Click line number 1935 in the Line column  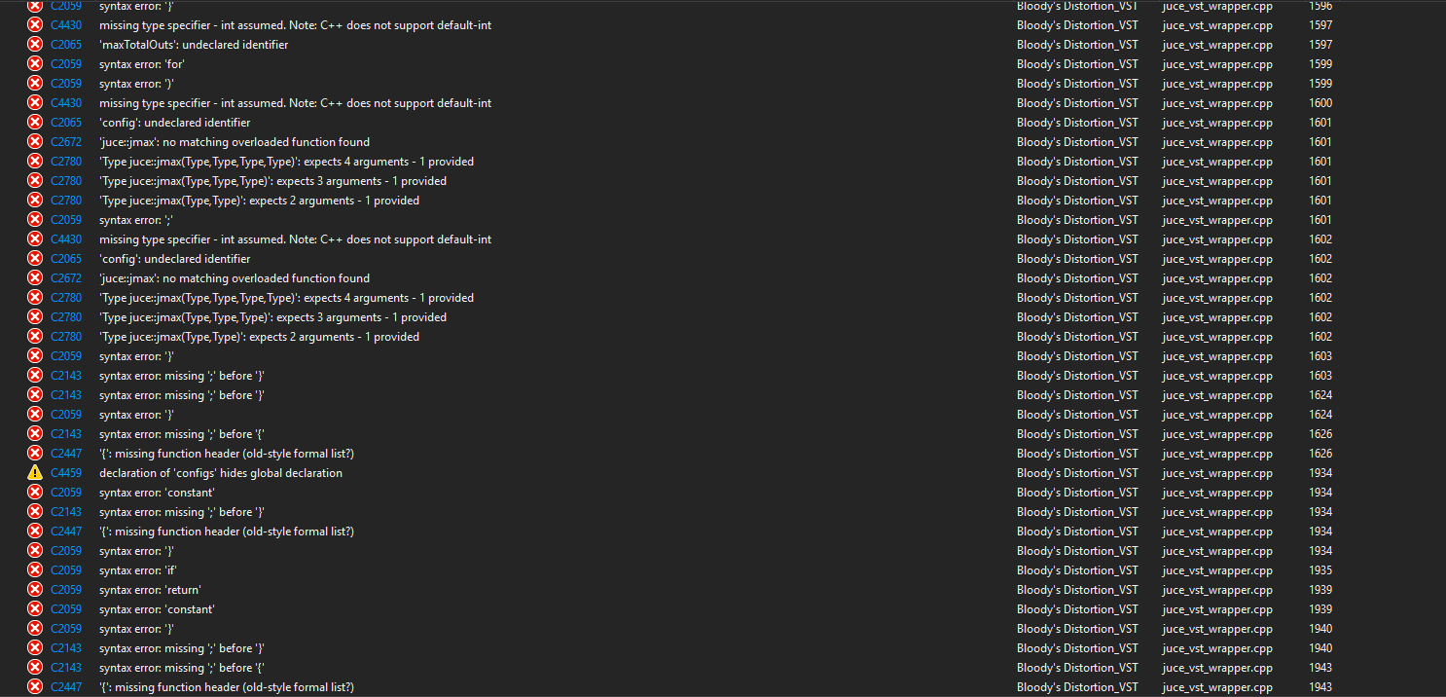(1320, 570)
